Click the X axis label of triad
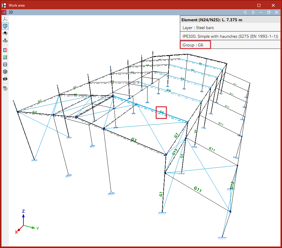 click(x=16, y=232)
